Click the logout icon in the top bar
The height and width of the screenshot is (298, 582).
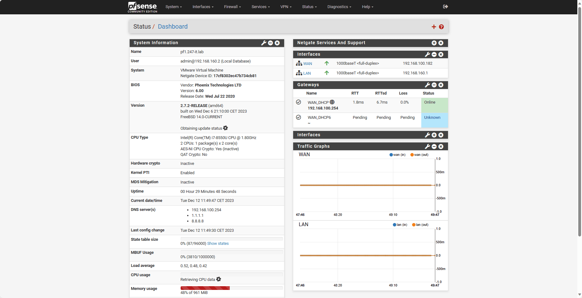(445, 7)
